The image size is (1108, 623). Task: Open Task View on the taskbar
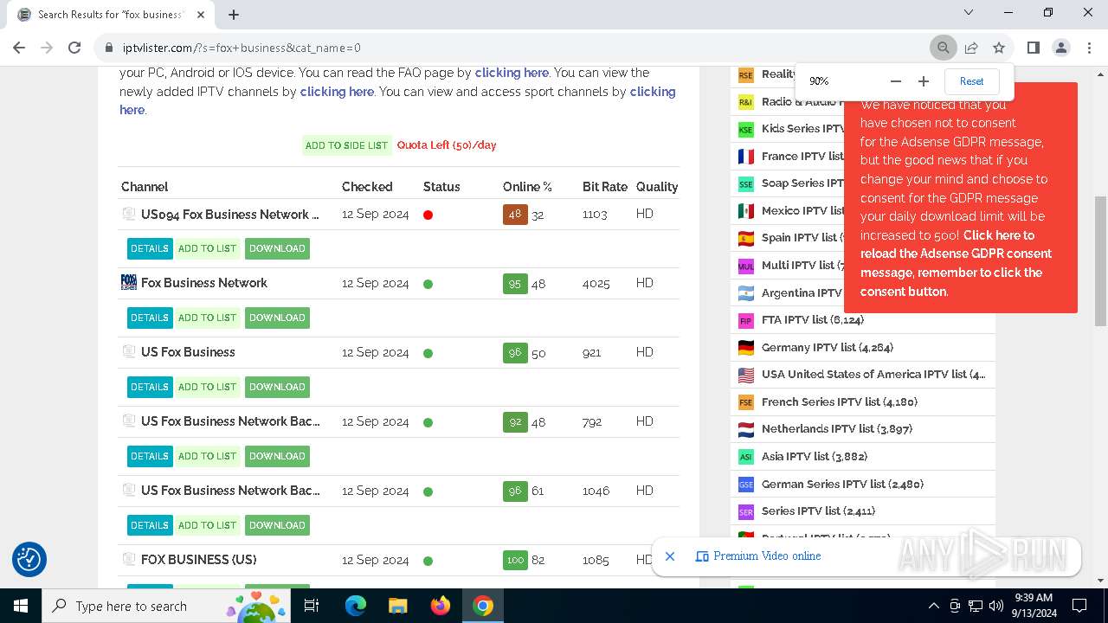pyautogui.click(x=312, y=606)
